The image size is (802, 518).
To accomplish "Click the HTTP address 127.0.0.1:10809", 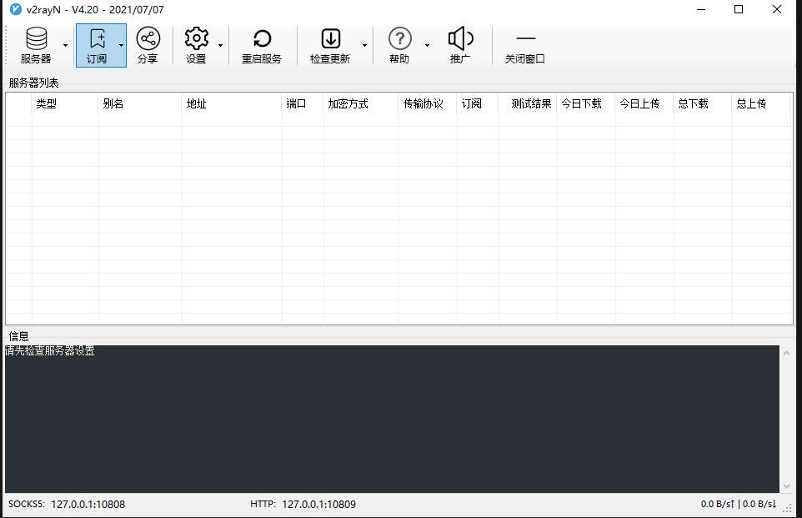I will pos(318,504).
